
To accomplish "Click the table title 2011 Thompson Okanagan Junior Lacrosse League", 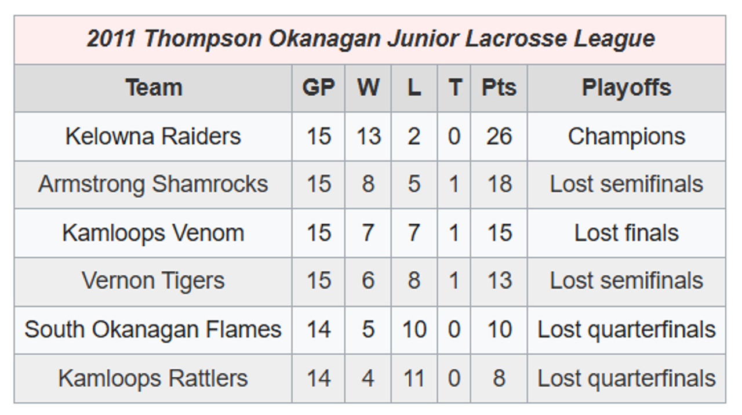I will (x=370, y=39).
